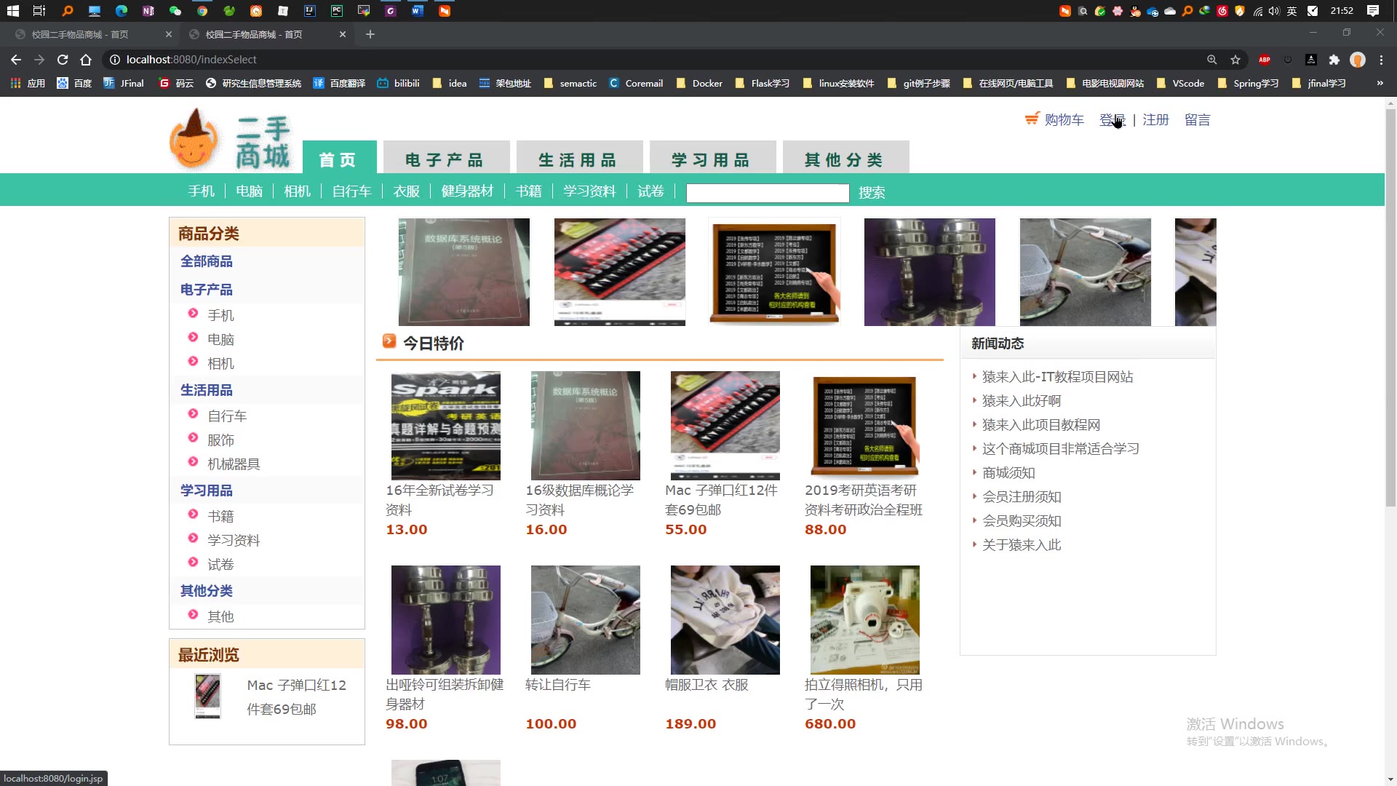1397x786 pixels.
Task: Open the 百度 bookmark
Action: [x=75, y=83]
